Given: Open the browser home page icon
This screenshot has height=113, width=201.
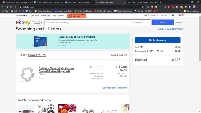Looking at the screenshot, I should (x=15, y=7).
